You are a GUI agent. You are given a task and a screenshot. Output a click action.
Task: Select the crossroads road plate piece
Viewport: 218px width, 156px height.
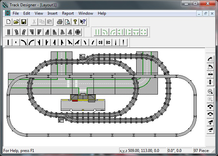(144, 32)
